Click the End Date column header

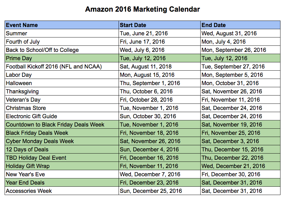(240, 25)
